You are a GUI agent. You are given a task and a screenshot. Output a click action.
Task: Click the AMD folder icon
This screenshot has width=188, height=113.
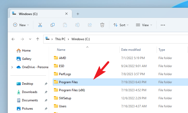coord(56,58)
